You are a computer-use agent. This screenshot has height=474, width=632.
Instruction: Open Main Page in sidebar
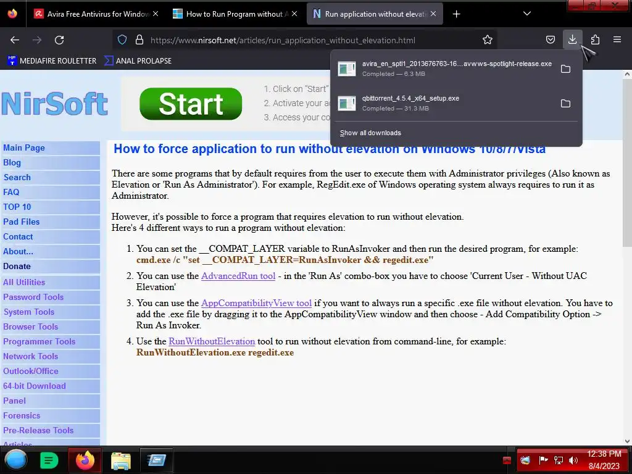24,148
